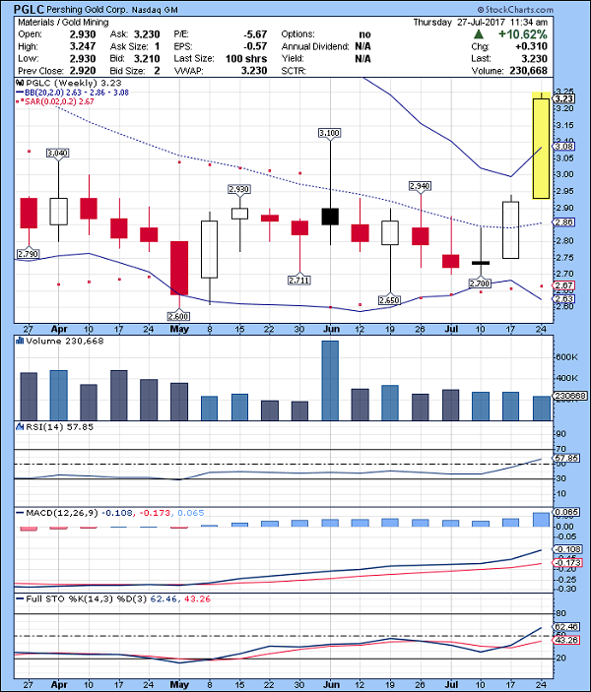This screenshot has width=591, height=692.
Task: Click the tallest MACD histogram bar at right
Action: click(x=541, y=520)
